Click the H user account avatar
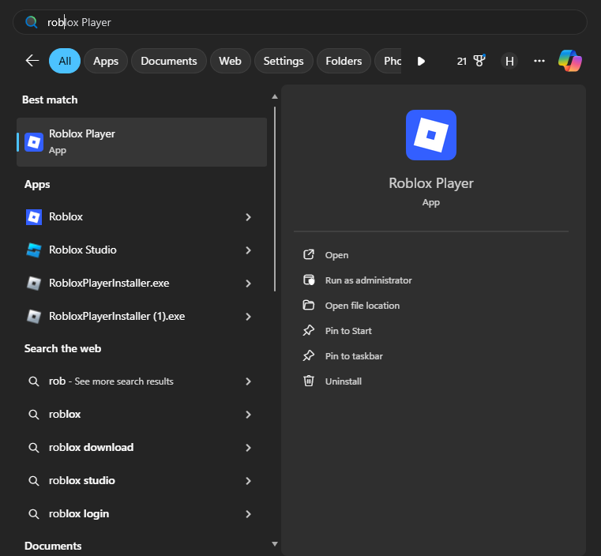This screenshot has width=601, height=556. point(509,61)
